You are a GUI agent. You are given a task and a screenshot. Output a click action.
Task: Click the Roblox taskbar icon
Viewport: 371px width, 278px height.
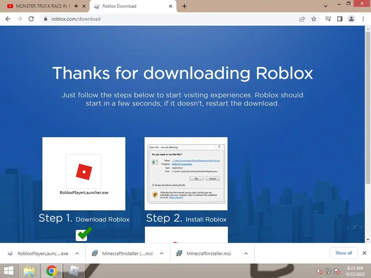click(74, 271)
